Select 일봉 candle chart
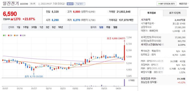This screenshot has height=91, width=193. pyautogui.click(x=101, y=27)
